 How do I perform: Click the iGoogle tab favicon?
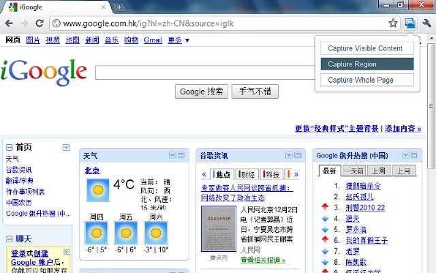(13, 7)
